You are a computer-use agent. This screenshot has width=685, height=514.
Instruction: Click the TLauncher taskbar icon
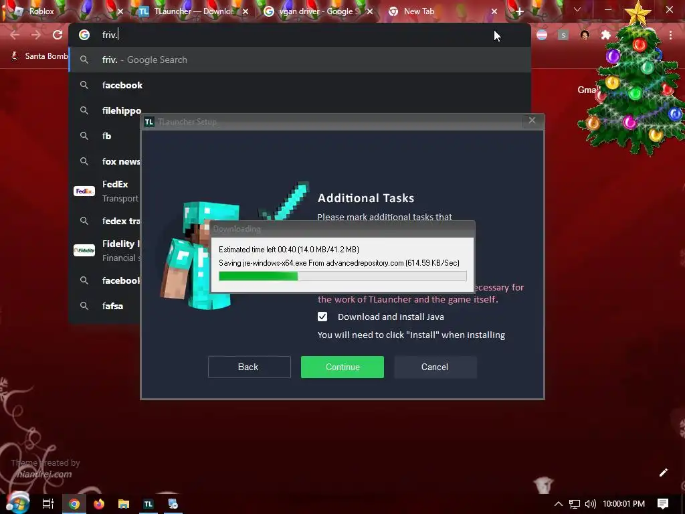(x=149, y=504)
